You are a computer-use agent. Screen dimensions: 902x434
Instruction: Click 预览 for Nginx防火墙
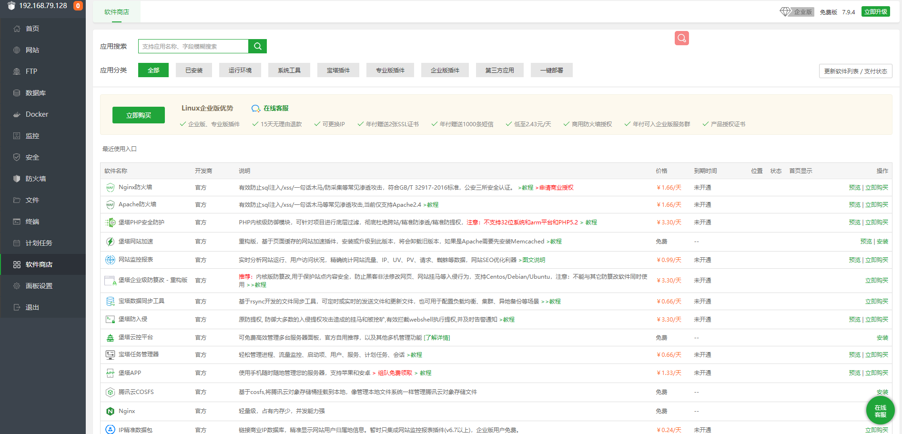855,188
